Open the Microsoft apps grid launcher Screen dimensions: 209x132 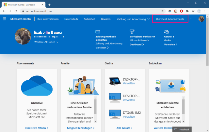coord(4,19)
